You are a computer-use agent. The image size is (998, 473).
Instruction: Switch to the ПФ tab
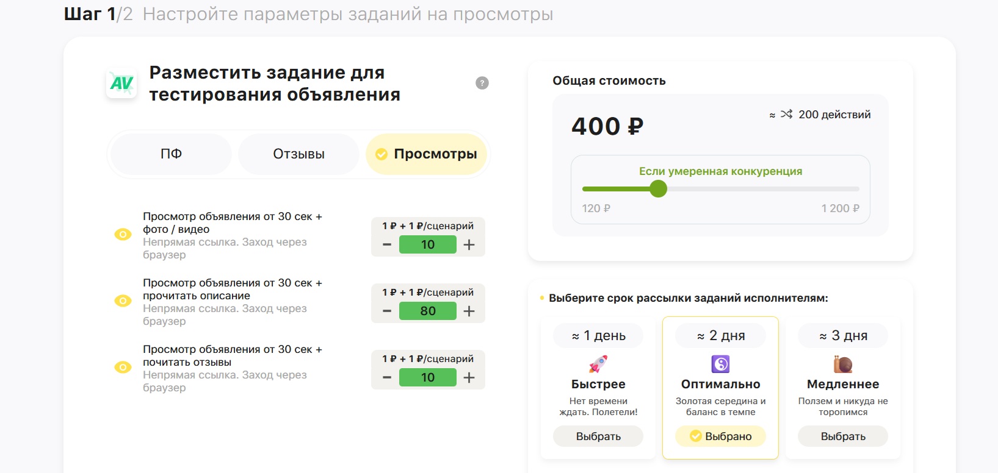click(171, 154)
